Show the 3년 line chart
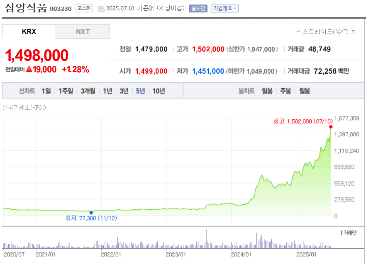Viewport: 366px width, 264px height. coord(124,91)
